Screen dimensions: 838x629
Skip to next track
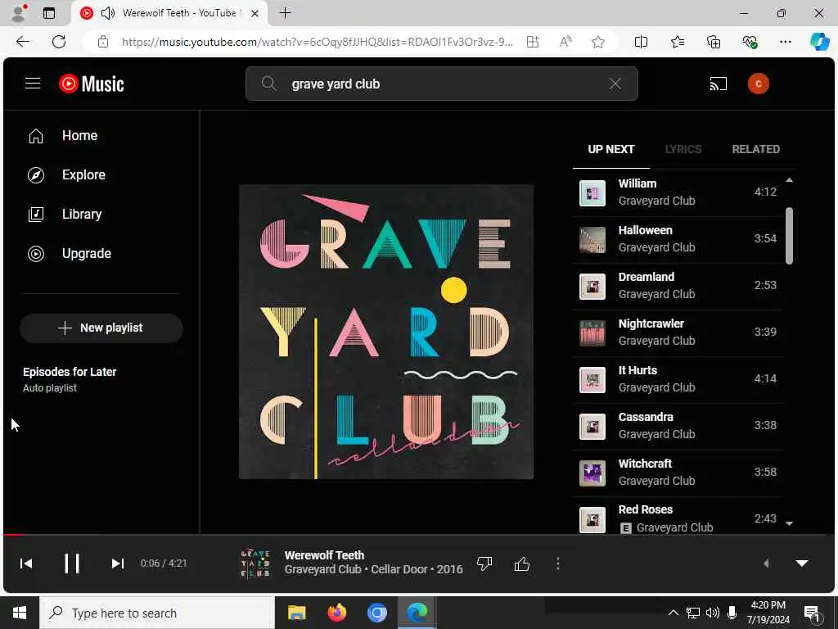(118, 563)
